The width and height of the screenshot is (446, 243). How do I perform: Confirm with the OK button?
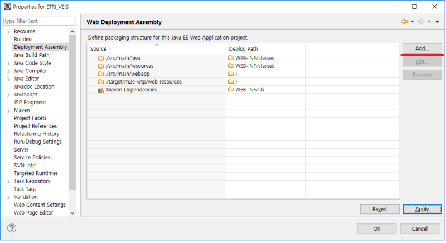(377, 229)
